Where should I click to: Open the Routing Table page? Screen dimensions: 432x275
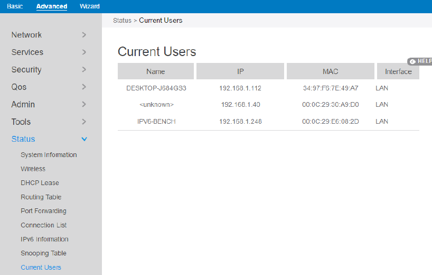(x=41, y=197)
